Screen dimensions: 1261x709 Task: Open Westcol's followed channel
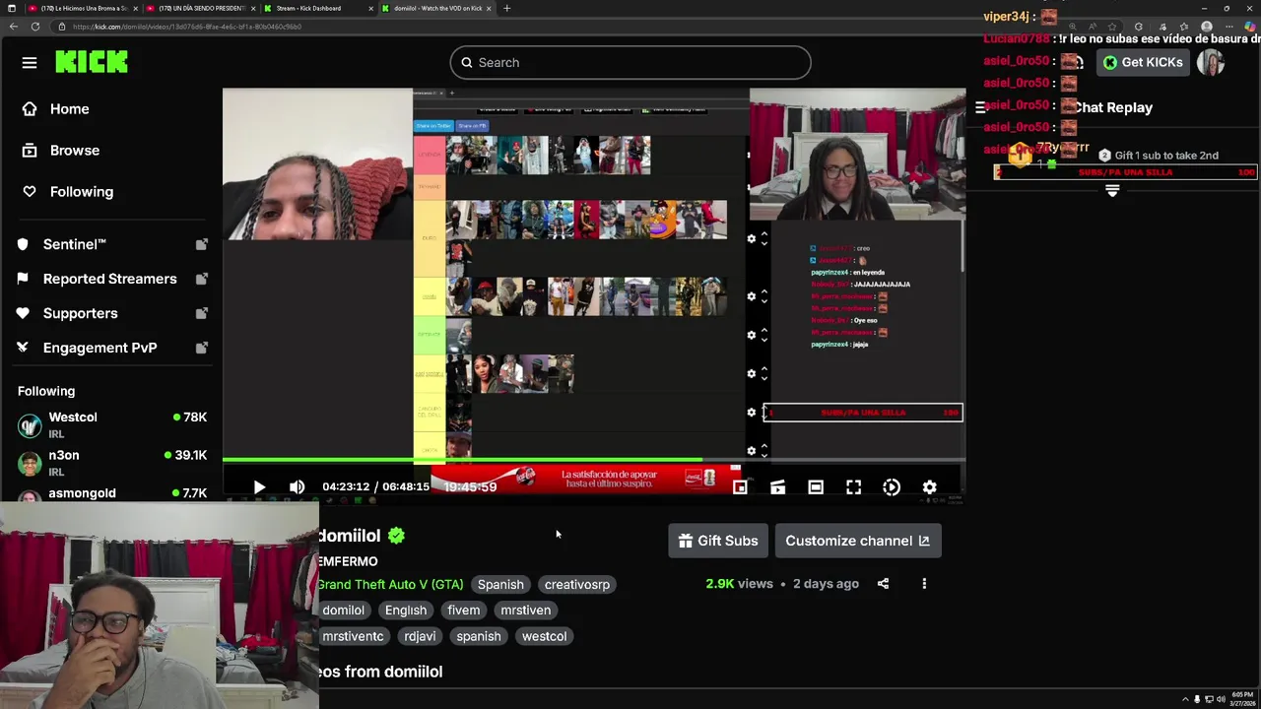click(111, 425)
